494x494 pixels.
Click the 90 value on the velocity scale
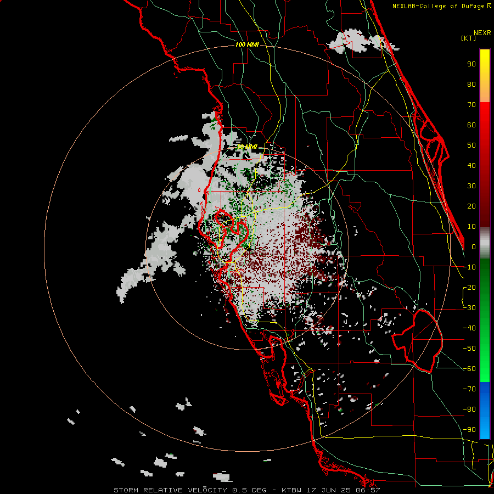click(471, 64)
